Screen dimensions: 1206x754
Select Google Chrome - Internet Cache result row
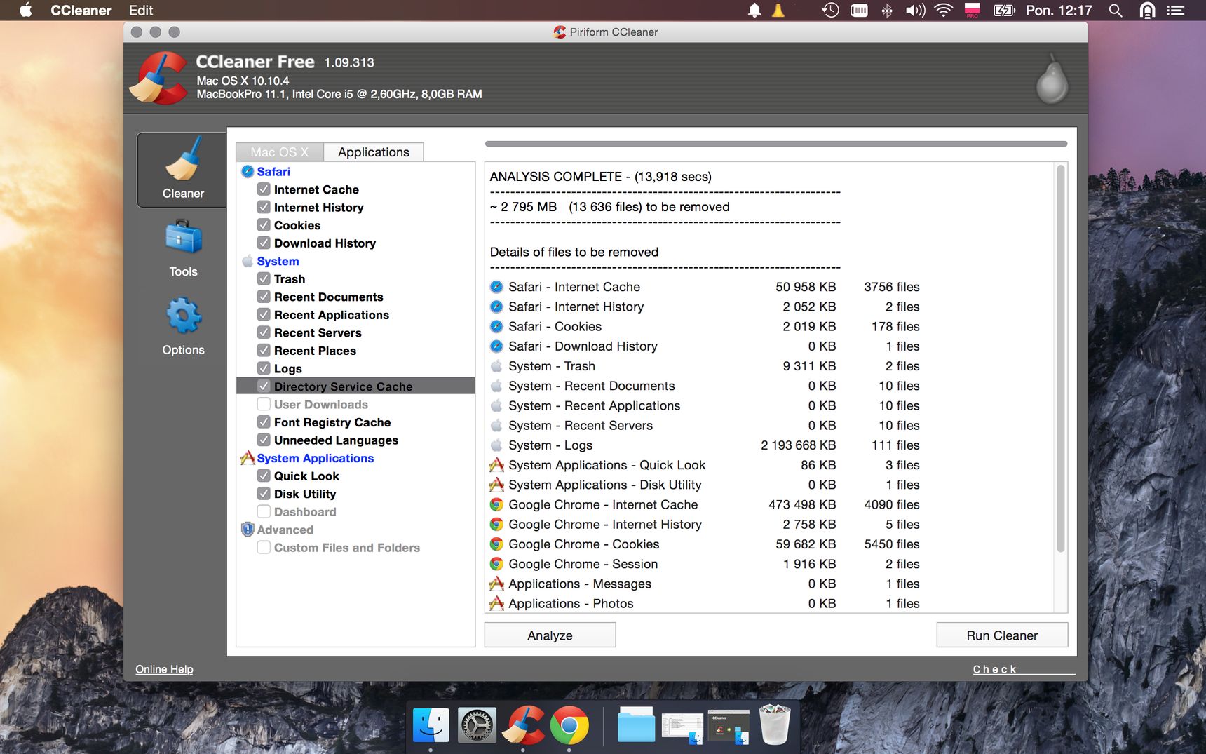(705, 505)
